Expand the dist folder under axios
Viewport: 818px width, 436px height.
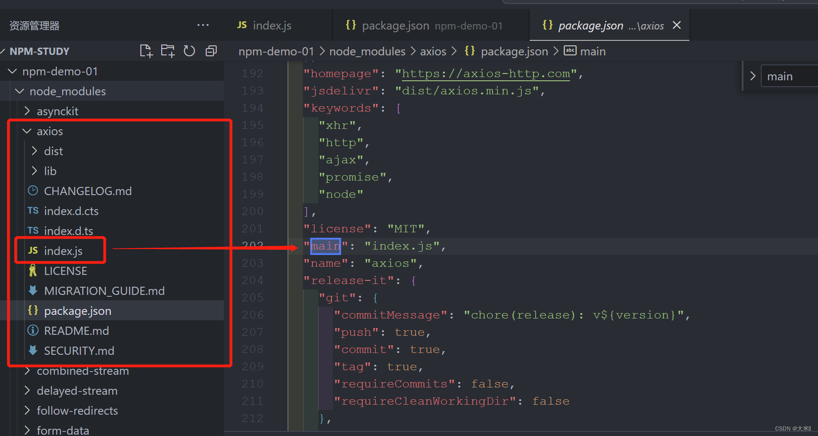point(35,151)
